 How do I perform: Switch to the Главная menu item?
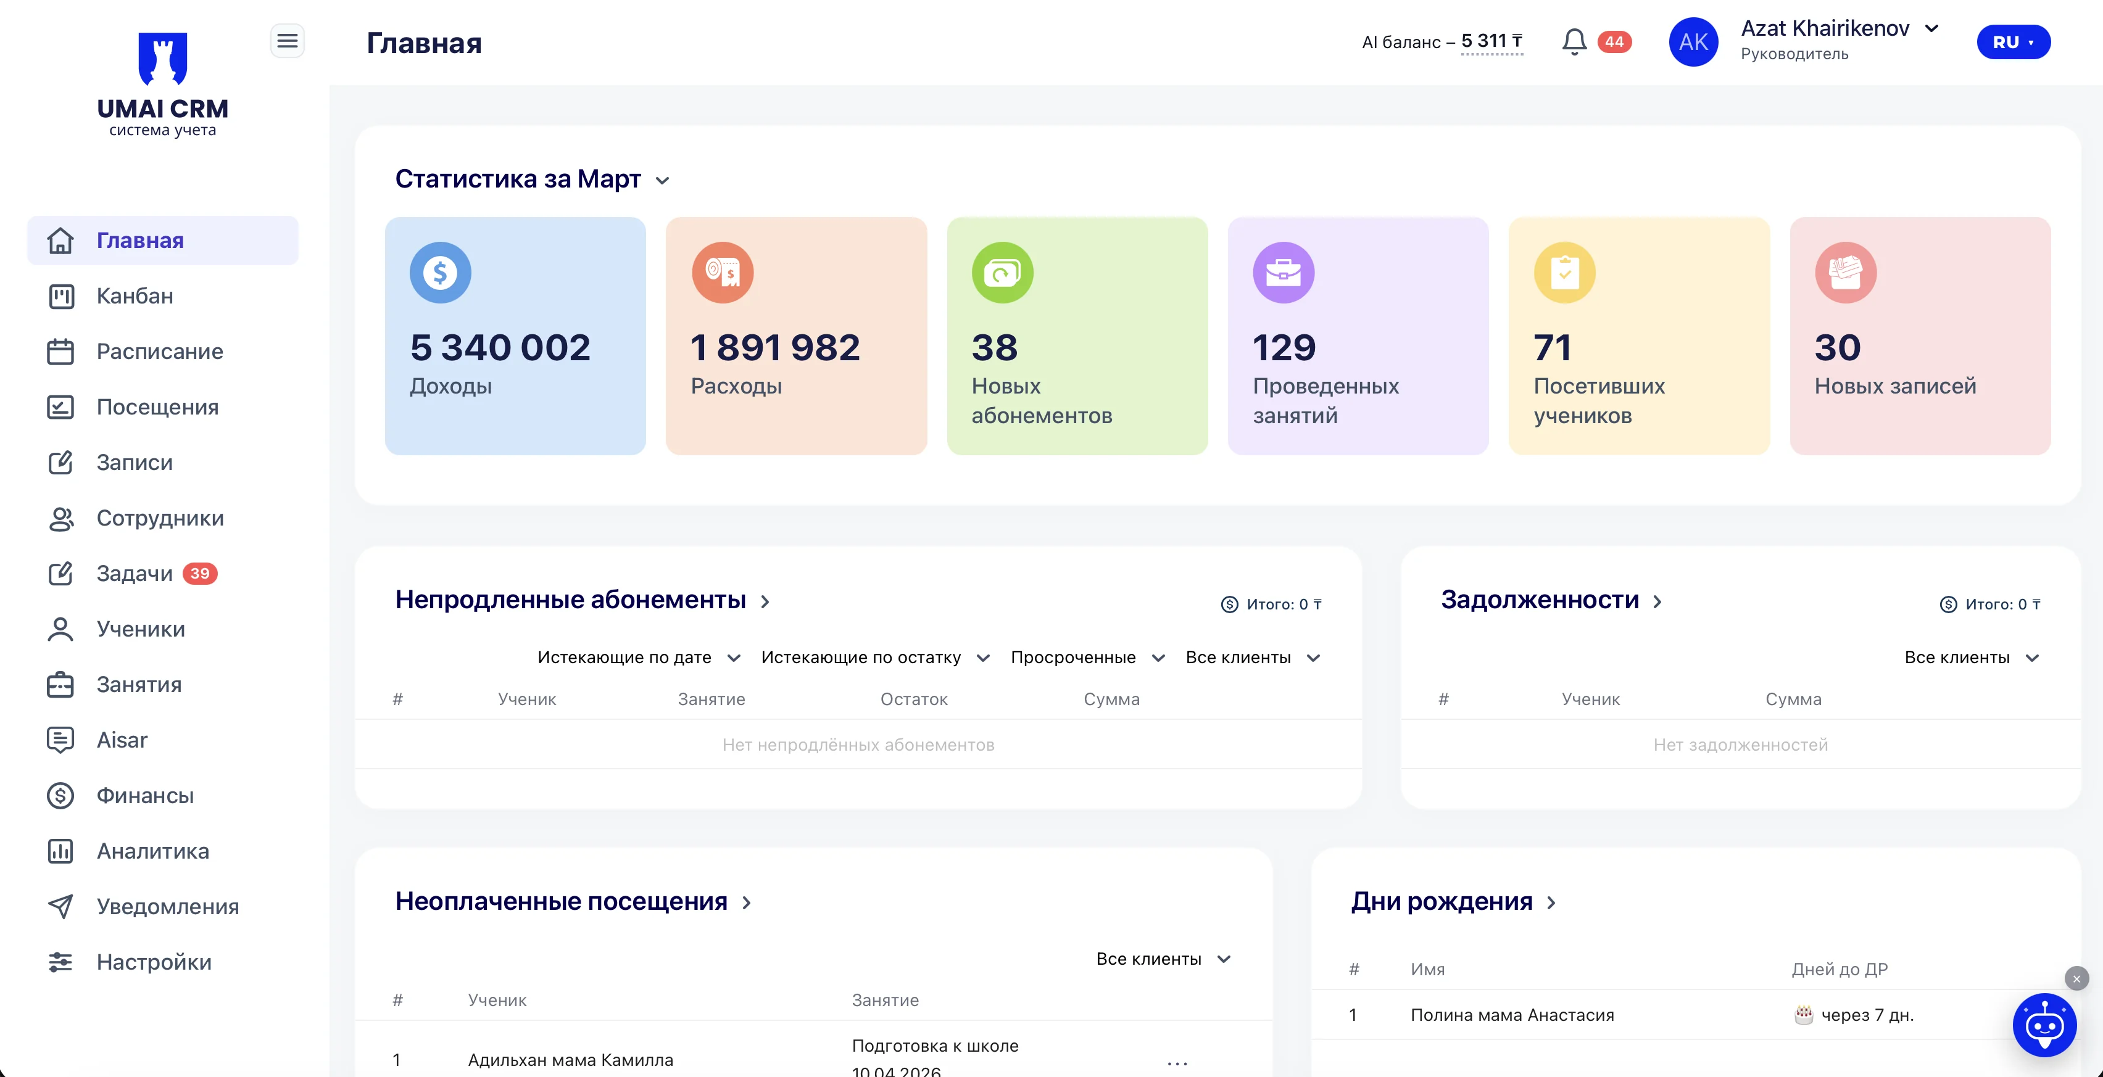click(x=141, y=240)
